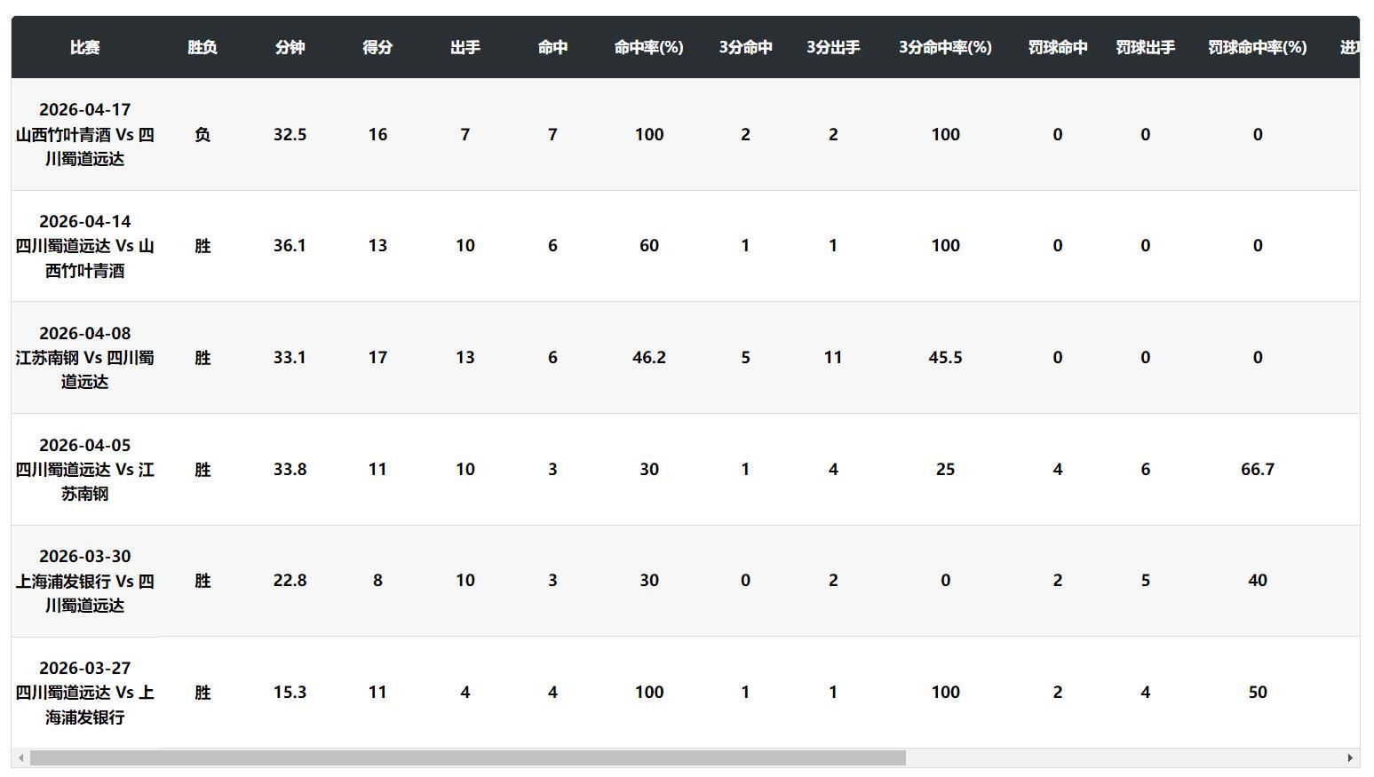
Task: Click the 比赛 column header
Action: pos(85,47)
